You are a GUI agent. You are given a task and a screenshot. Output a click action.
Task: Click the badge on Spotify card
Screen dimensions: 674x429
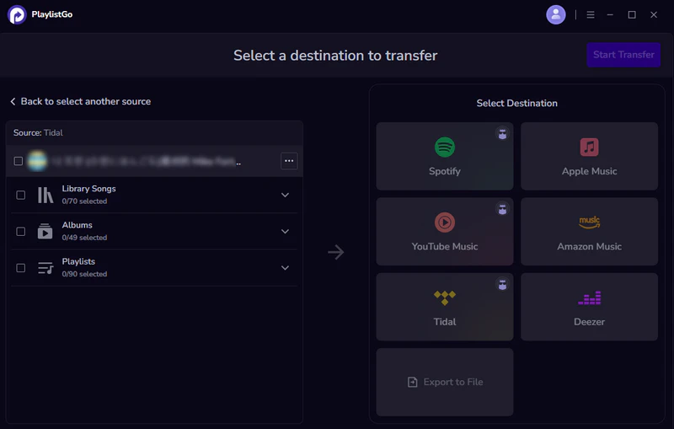(502, 134)
